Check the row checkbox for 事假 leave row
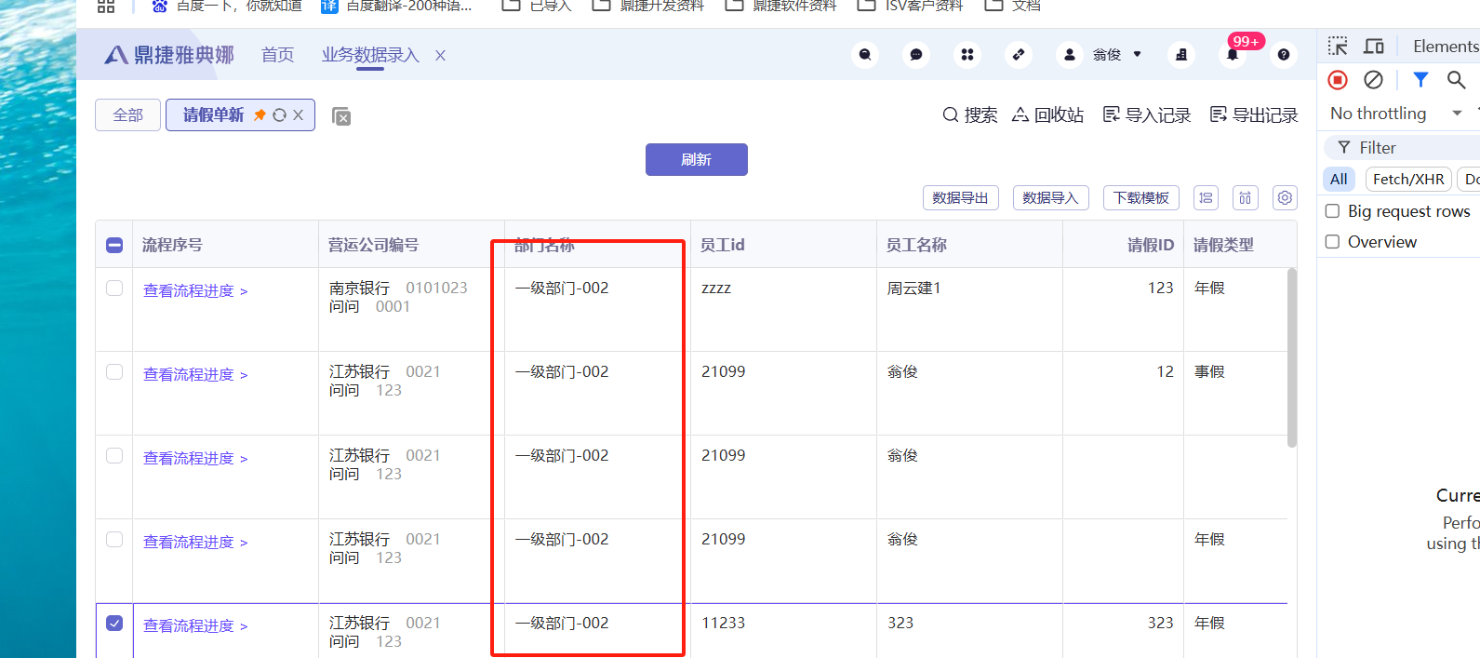The height and width of the screenshot is (658, 1480). point(114,372)
